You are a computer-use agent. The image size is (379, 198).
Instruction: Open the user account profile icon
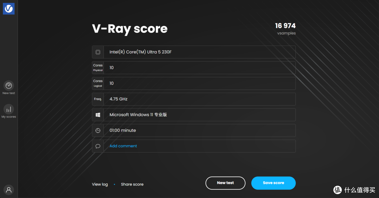[x=9, y=190]
